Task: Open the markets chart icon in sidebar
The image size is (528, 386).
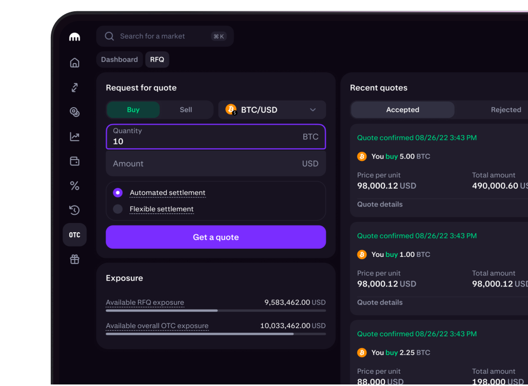Action: pyautogui.click(x=74, y=136)
